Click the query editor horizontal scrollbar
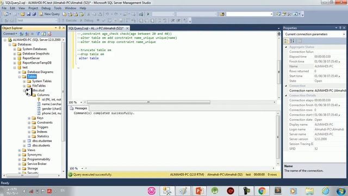 coord(148,102)
